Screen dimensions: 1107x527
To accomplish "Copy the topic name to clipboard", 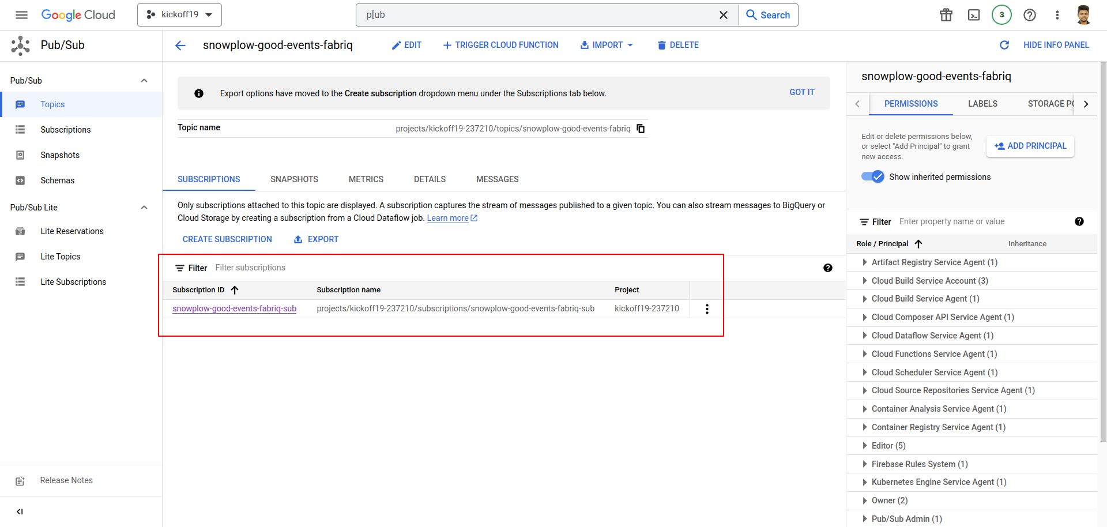I will pos(641,129).
